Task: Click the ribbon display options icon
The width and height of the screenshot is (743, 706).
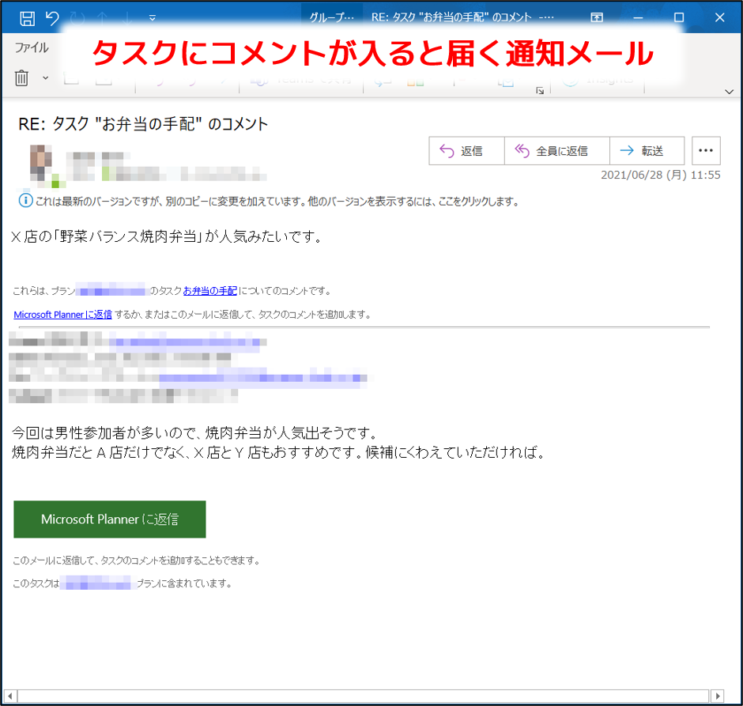Action: coord(597,17)
